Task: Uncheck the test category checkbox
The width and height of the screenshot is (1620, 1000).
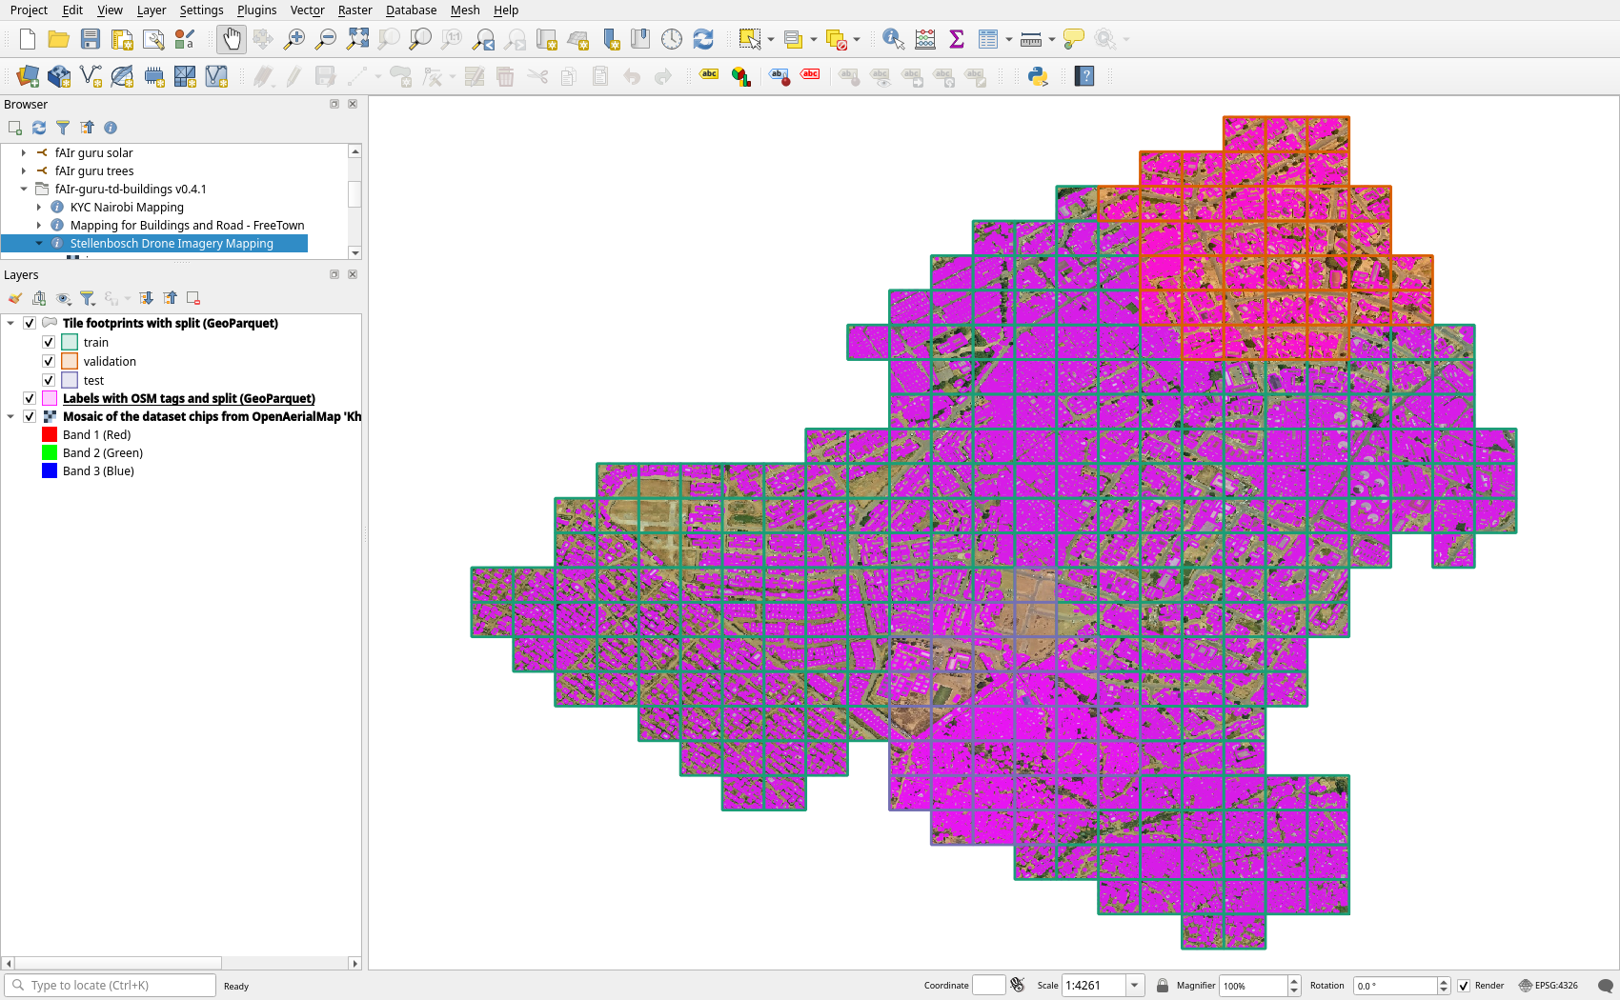Action: (49, 380)
